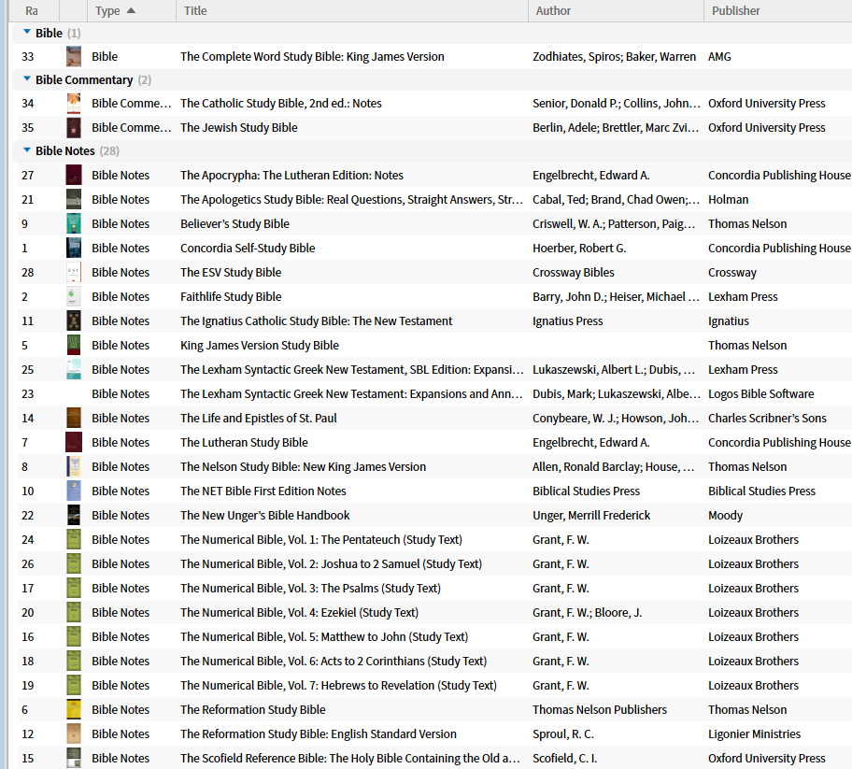Select title 'Faithlife Study Bible'
Viewport: 852px width, 769px height.
click(231, 297)
